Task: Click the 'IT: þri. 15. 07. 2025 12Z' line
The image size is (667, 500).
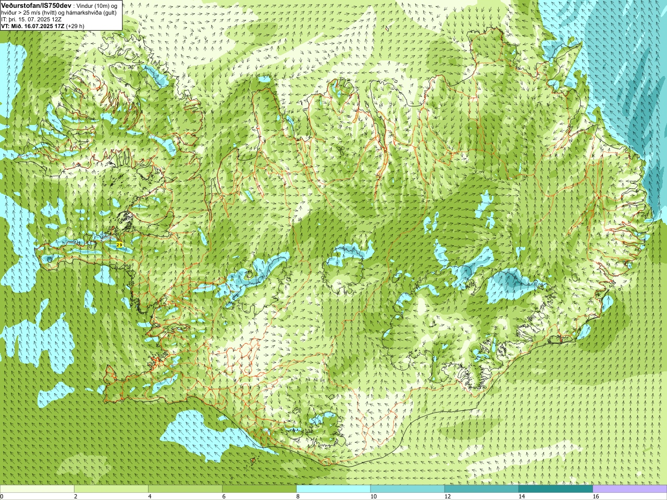Action: pos(31,19)
